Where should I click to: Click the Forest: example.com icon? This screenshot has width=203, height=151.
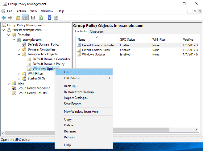9,30
